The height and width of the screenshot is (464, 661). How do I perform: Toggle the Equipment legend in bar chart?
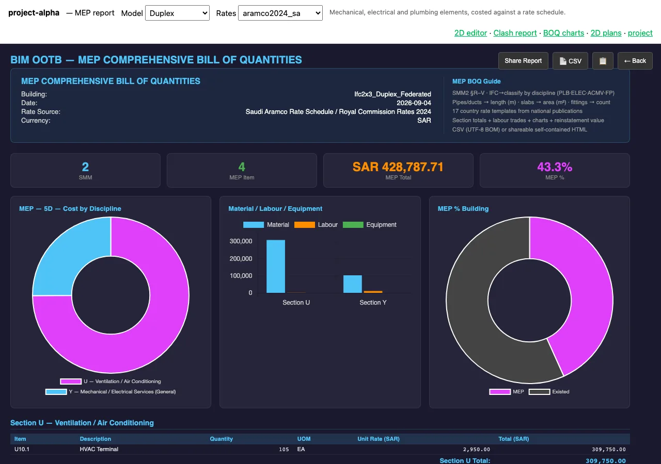(370, 225)
